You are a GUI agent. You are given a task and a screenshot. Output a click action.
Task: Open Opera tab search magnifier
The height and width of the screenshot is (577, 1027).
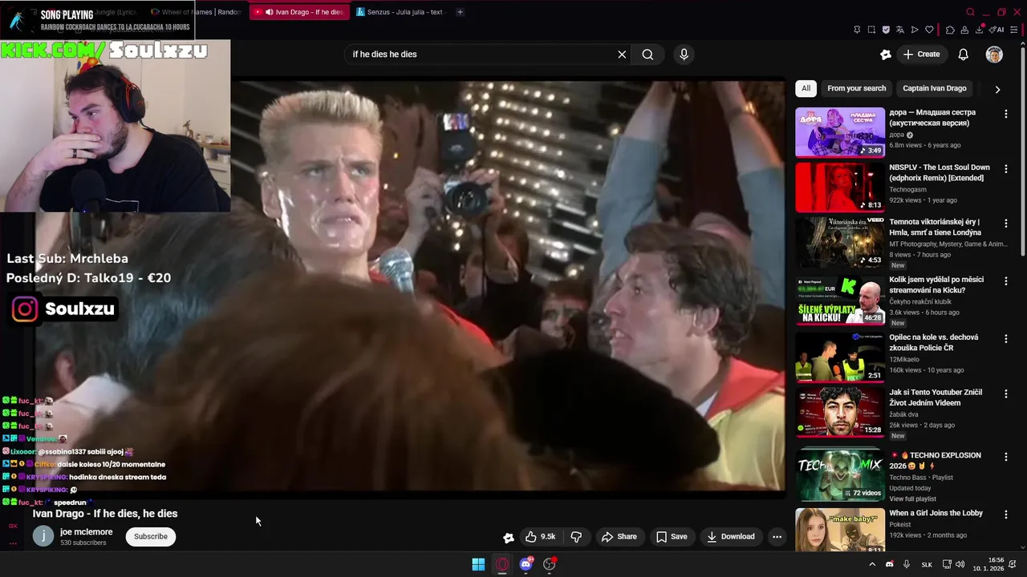[970, 12]
